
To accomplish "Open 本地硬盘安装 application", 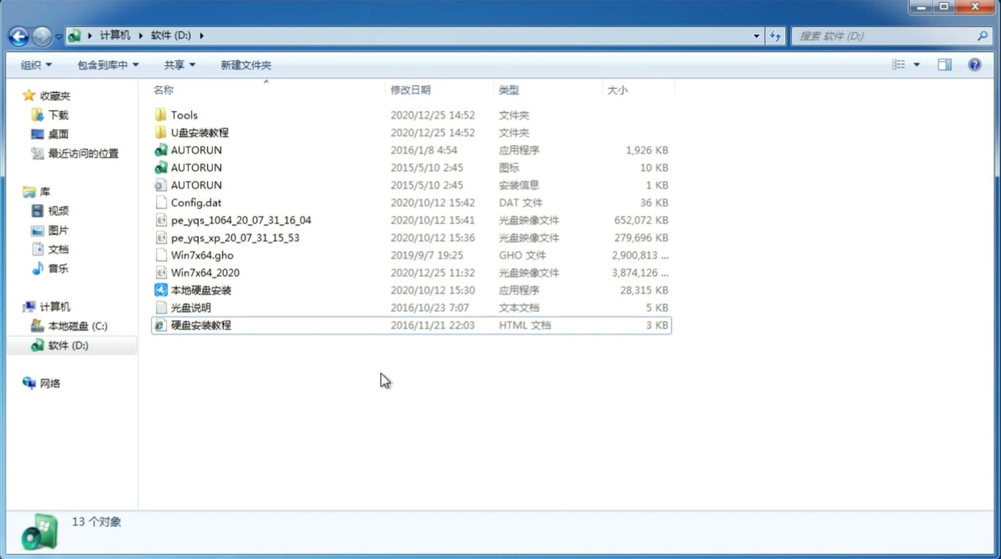I will click(x=200, y=290).
